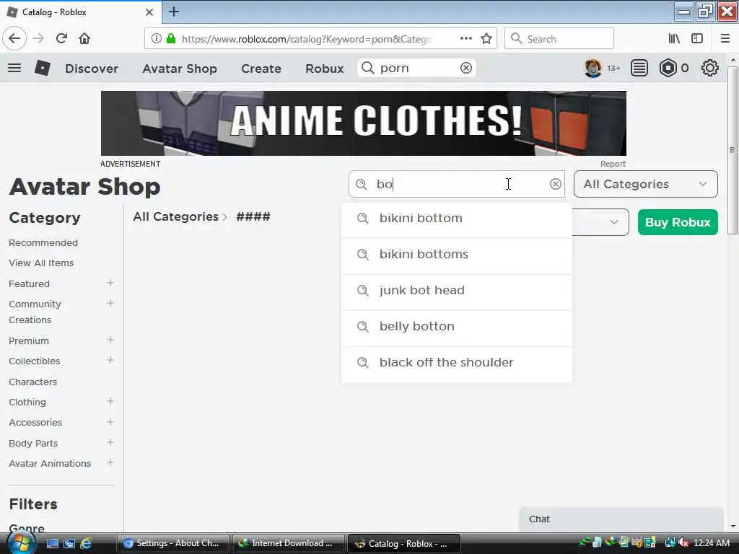Image resolution: width=739 pixels, height=554 pixels.
Task: Clear the Avatar Shop search box
Action: [555, 184]
